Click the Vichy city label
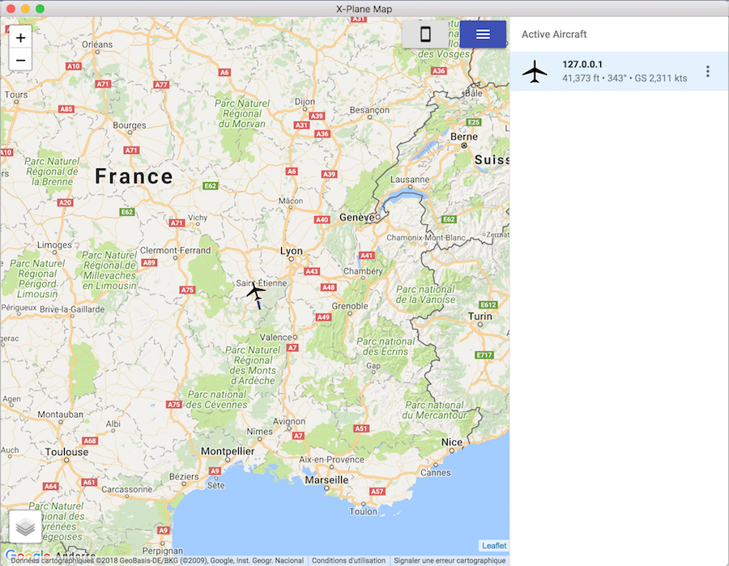The width and height of the screenshot is (729, 566). pyautogui.click(x=198, y=218)
